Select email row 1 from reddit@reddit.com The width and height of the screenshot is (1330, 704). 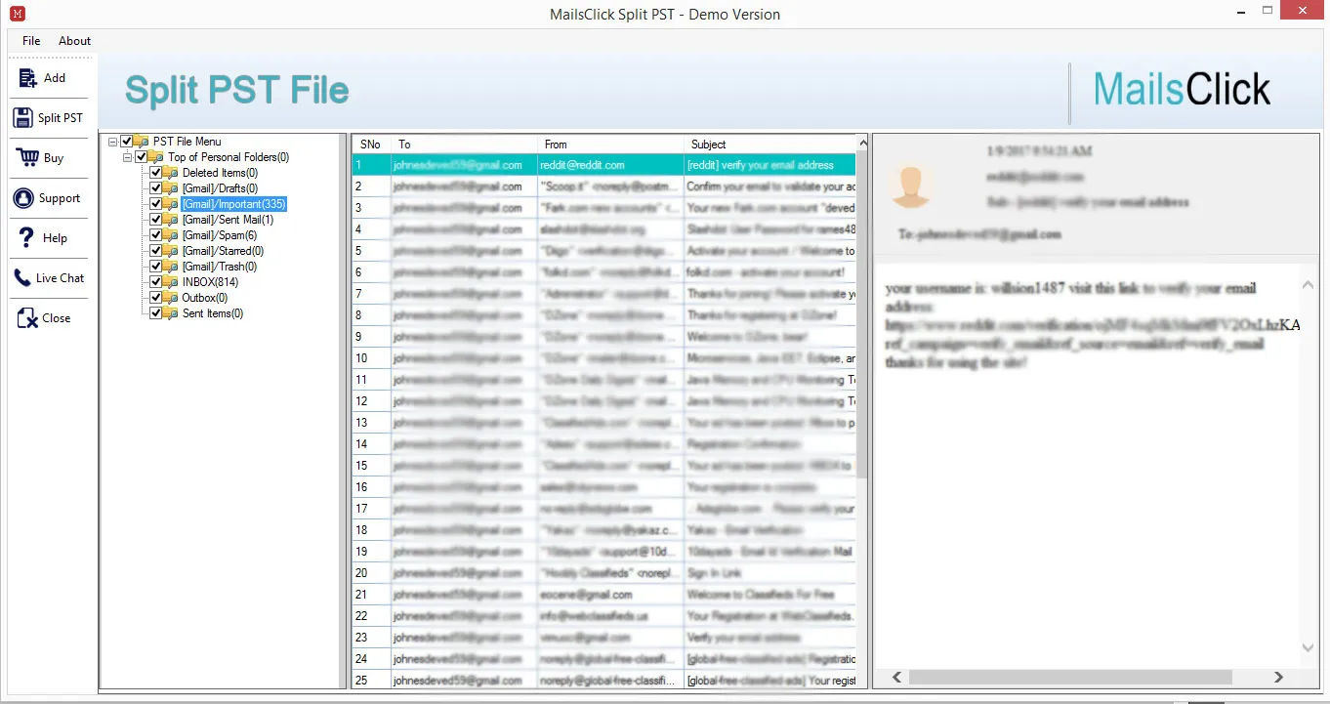pos(603,165)
